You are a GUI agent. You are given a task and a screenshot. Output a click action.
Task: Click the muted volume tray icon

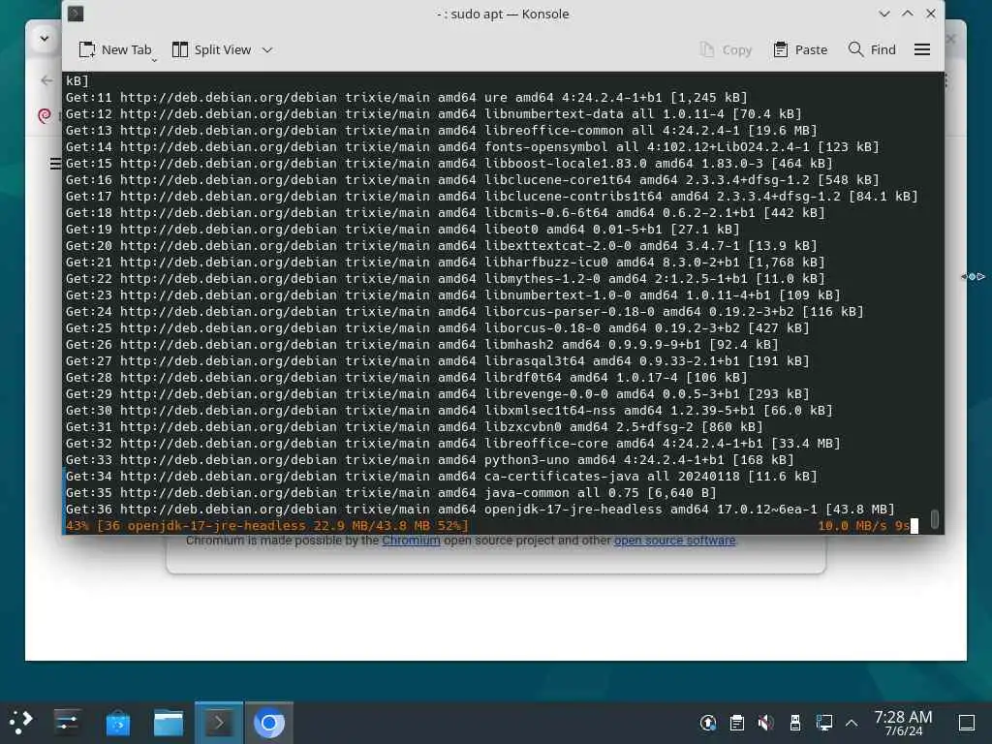point(766,723)
